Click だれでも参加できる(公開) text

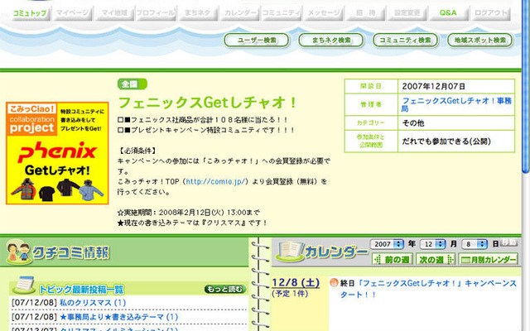446,142
